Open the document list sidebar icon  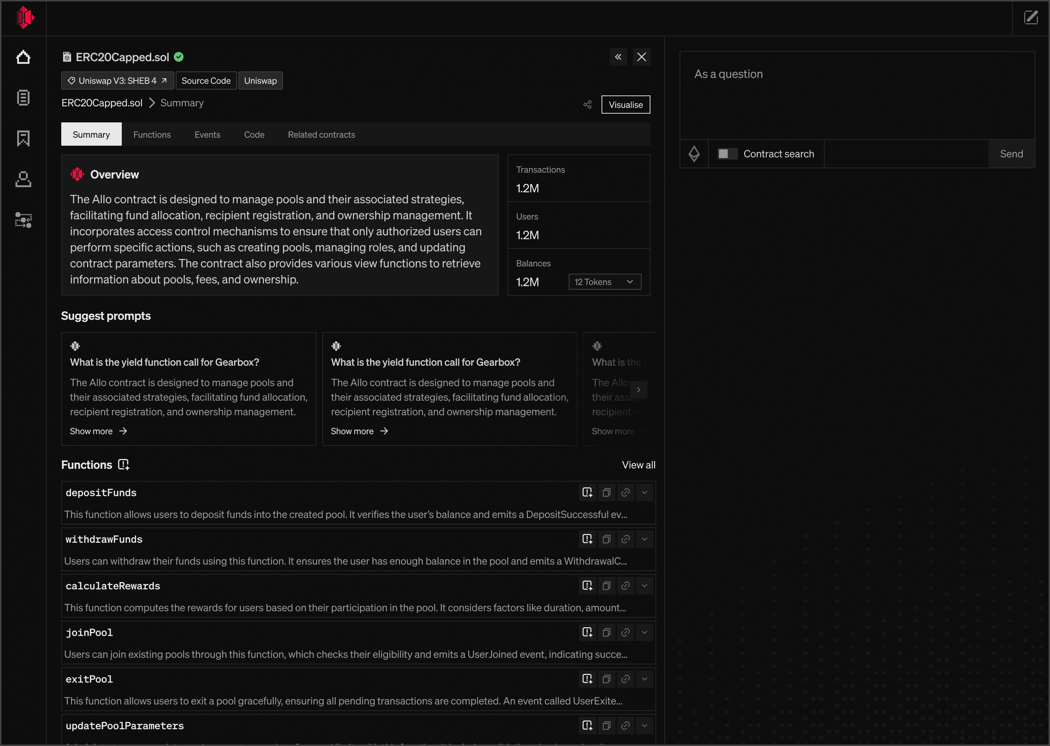click(23, 97)
